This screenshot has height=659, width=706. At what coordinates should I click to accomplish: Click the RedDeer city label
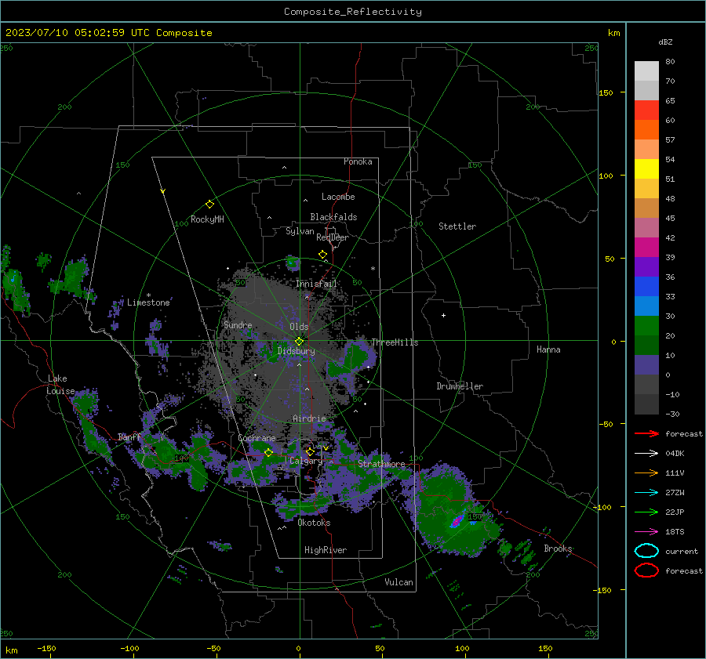[333, 237]
